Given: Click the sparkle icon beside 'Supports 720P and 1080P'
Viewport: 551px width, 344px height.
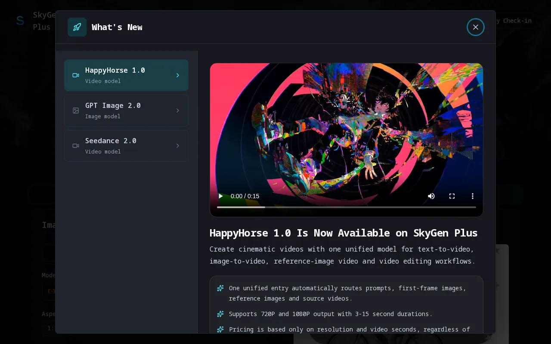Looking at the screenshot, I should [x=220, y=314].
